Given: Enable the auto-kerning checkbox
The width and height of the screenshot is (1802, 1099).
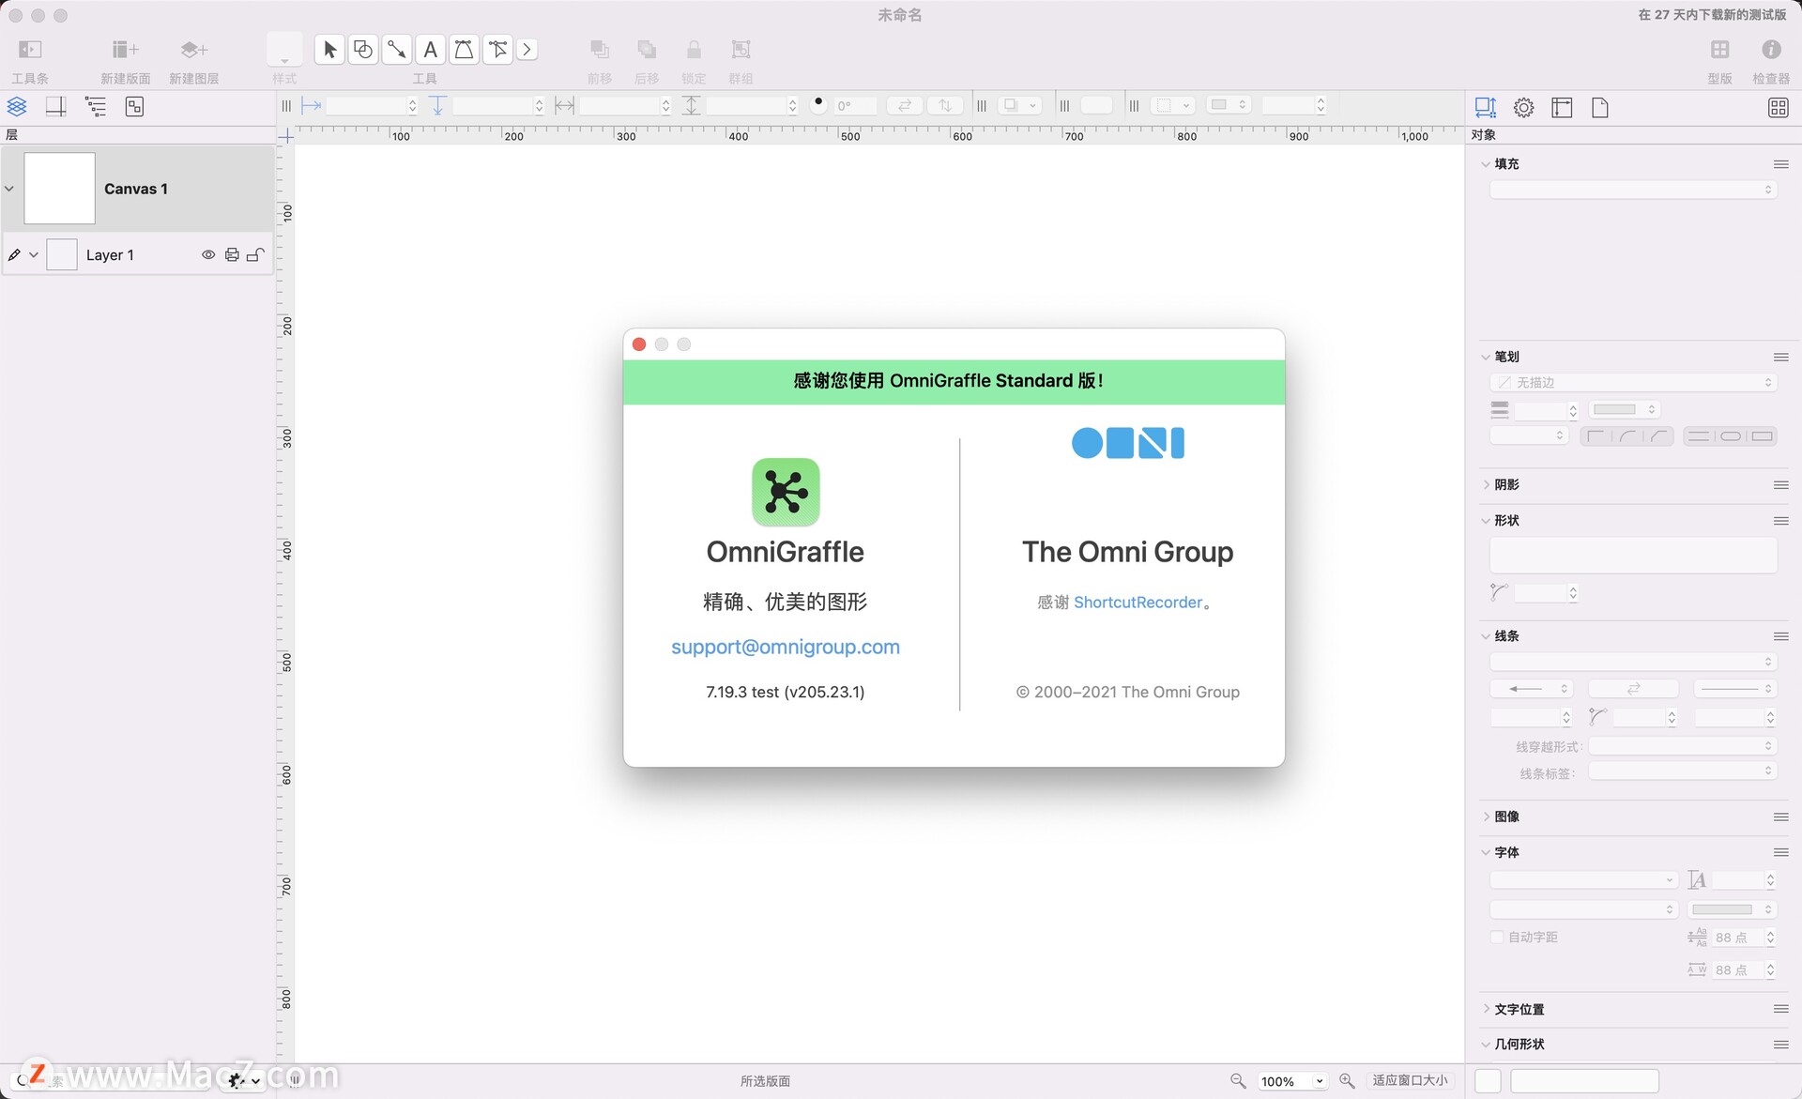Looking at the screenshot, I should (1497, 938).
